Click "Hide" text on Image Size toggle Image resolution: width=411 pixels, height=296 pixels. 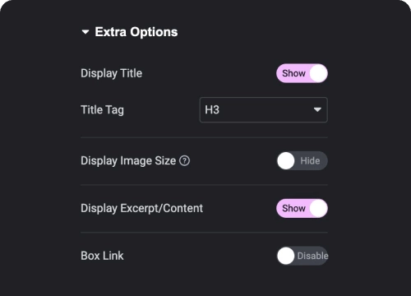pos(310,160)
